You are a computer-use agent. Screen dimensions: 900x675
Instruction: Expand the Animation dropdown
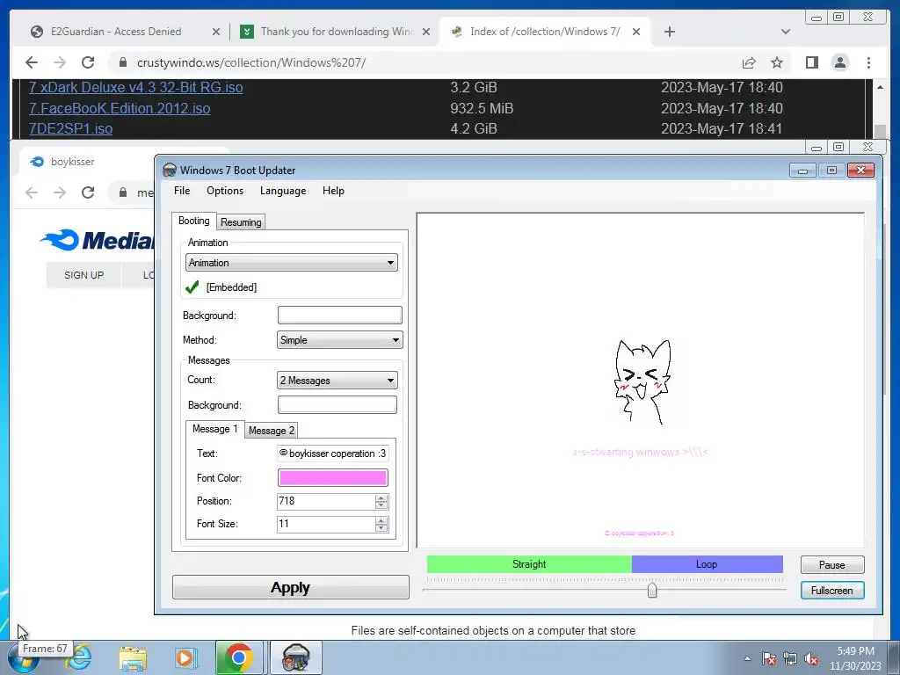click(292, 263)
